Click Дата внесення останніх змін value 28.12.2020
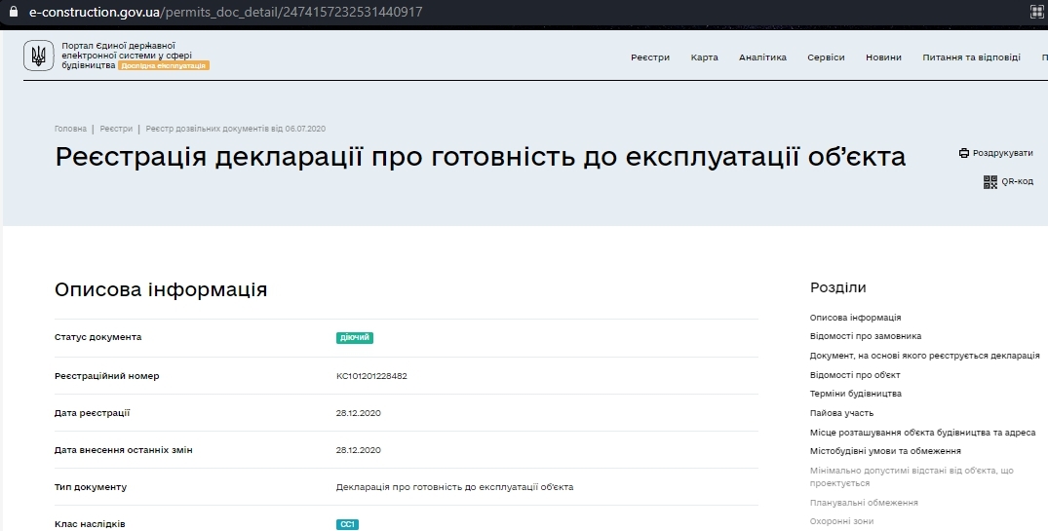Image resolution: width=1048 pixels, height=531 pixels. [x=358, y=450]
